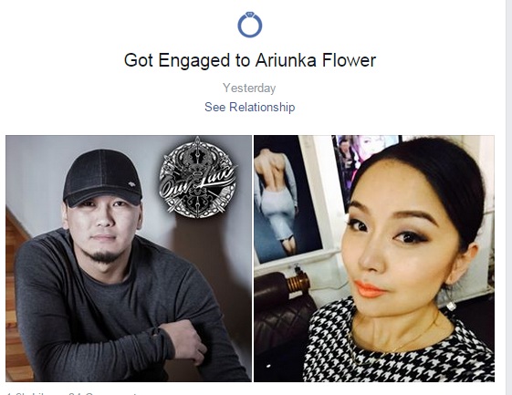Click the Yesterday timestamp
This screenshot has height=395, width=512.
point(249,88)
